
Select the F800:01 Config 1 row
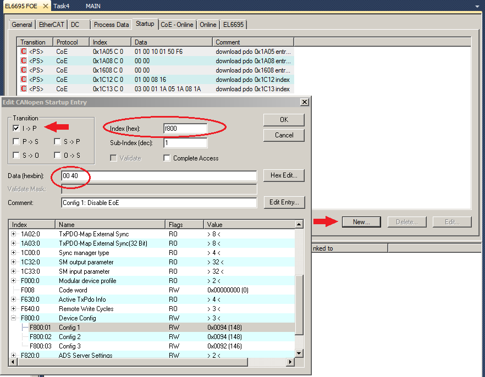tap(152, 327)
